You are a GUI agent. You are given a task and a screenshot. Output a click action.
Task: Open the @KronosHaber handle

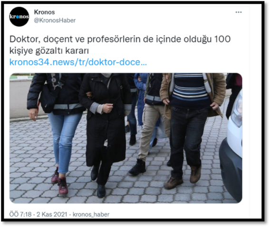point(55,20)
